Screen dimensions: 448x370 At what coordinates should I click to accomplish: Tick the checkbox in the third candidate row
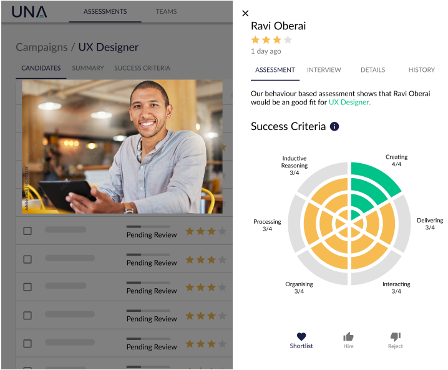tap(27, 287)
